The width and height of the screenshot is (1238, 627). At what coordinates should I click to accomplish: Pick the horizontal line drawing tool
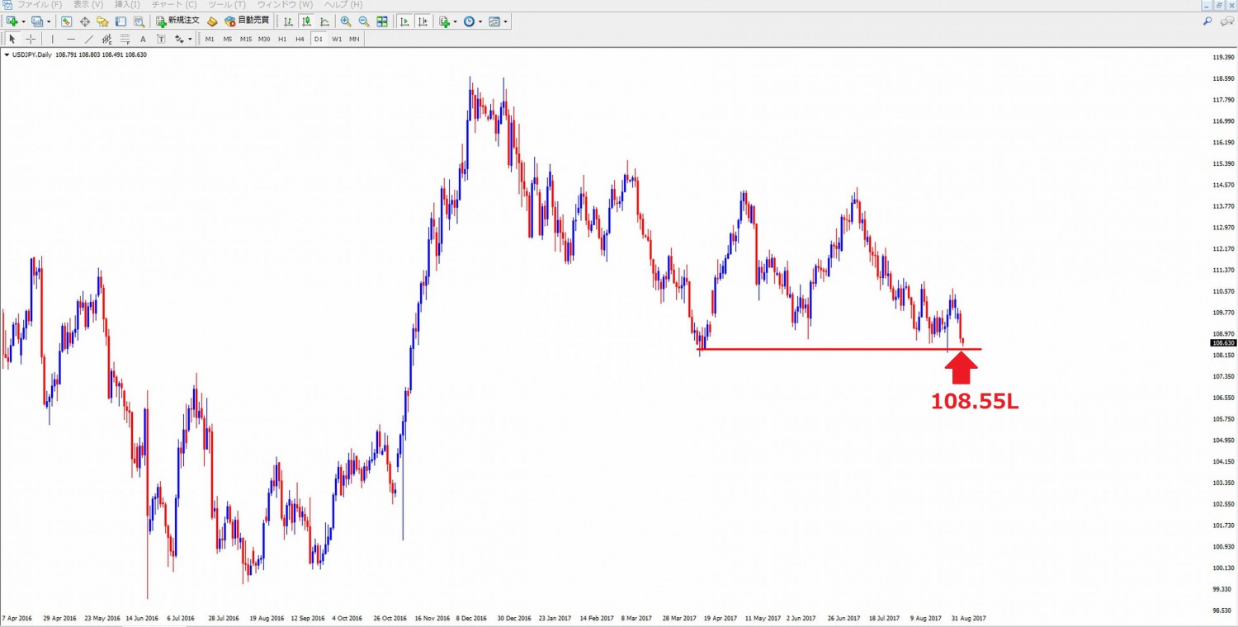[x=70, y=39]
